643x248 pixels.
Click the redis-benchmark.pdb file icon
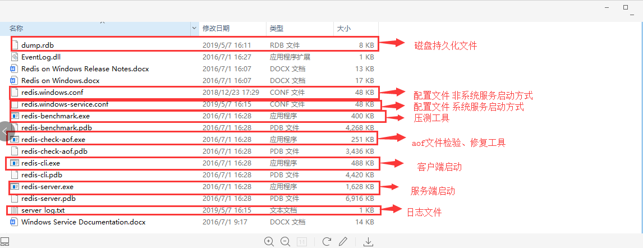coord(15,127)
